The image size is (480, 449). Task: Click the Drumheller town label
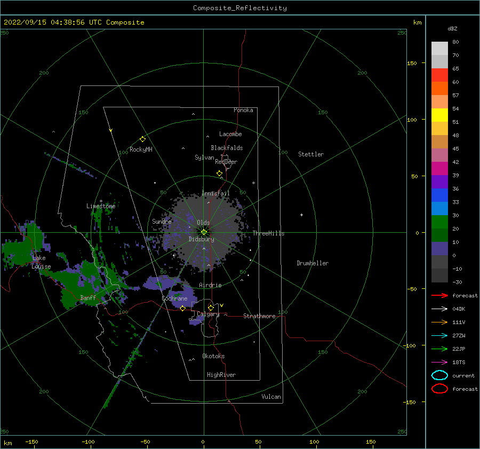click(x=313, y=263)
